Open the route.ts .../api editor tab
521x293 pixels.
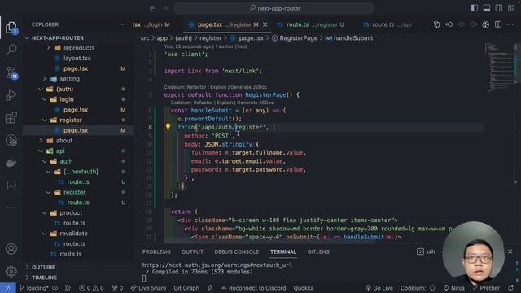387,24
